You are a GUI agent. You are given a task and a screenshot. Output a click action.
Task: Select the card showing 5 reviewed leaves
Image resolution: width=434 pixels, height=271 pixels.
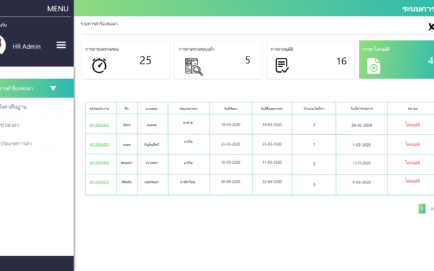click(x=218, y=60)
